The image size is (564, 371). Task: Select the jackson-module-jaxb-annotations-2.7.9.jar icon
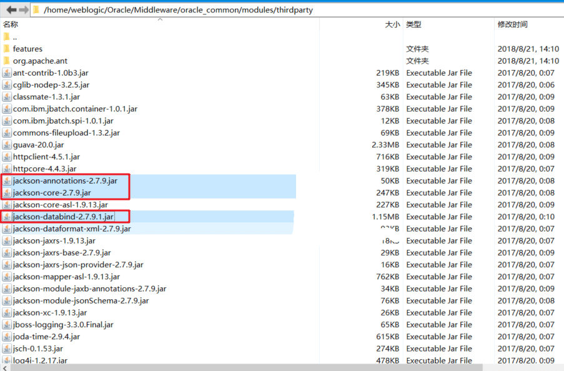coord(6,289)
